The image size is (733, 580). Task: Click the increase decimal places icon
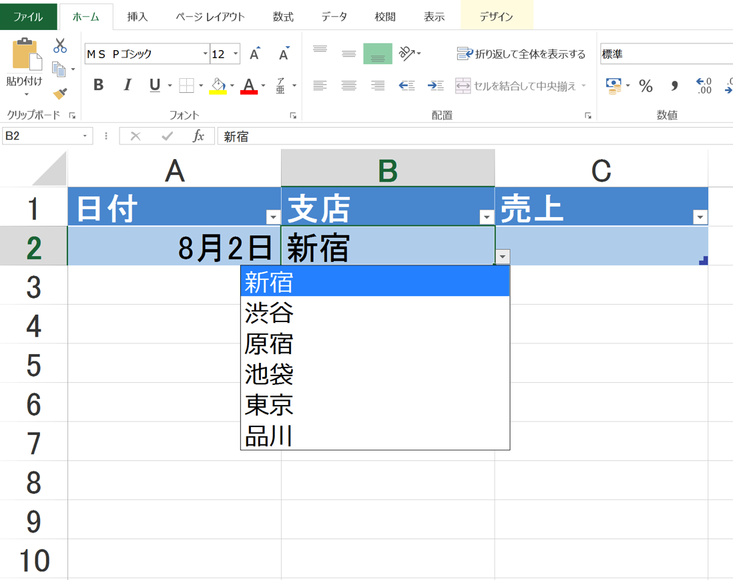click(x=704, y=86)
